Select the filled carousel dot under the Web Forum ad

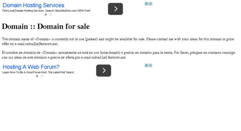37,76
